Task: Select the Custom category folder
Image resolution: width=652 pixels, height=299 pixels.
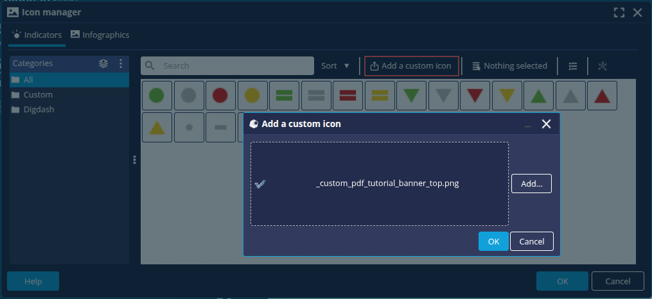Action: tap(69, 95)
